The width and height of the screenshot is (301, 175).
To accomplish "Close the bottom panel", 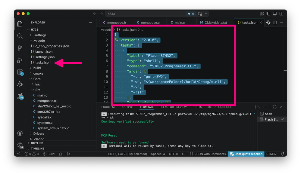I will point(281,107).
